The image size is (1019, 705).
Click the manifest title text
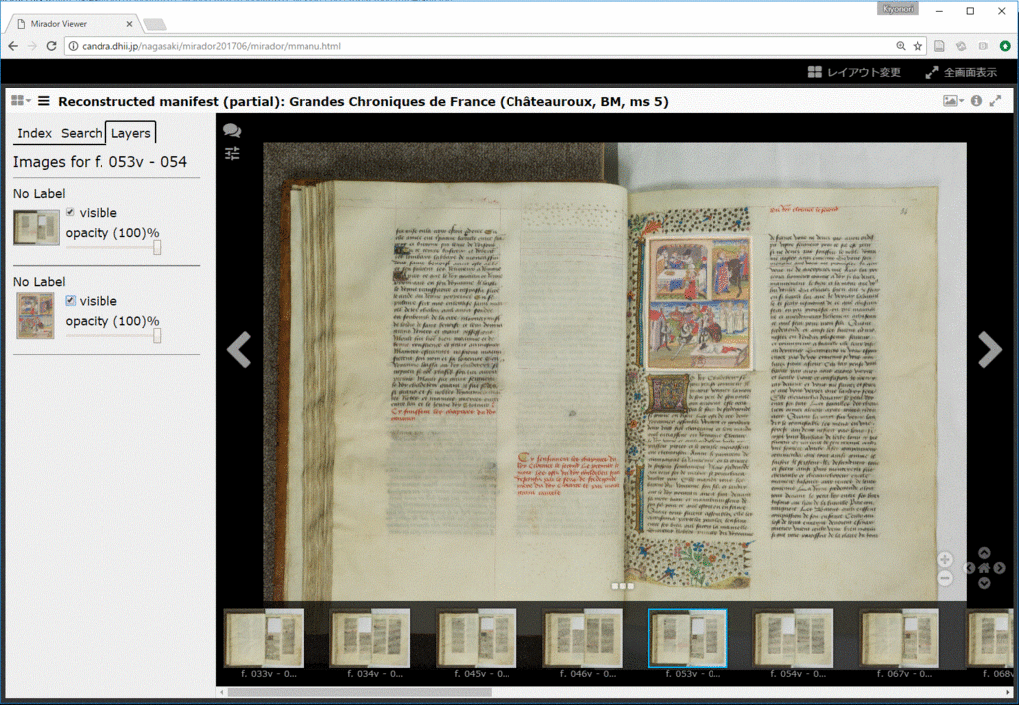click(x=362, y=101)
